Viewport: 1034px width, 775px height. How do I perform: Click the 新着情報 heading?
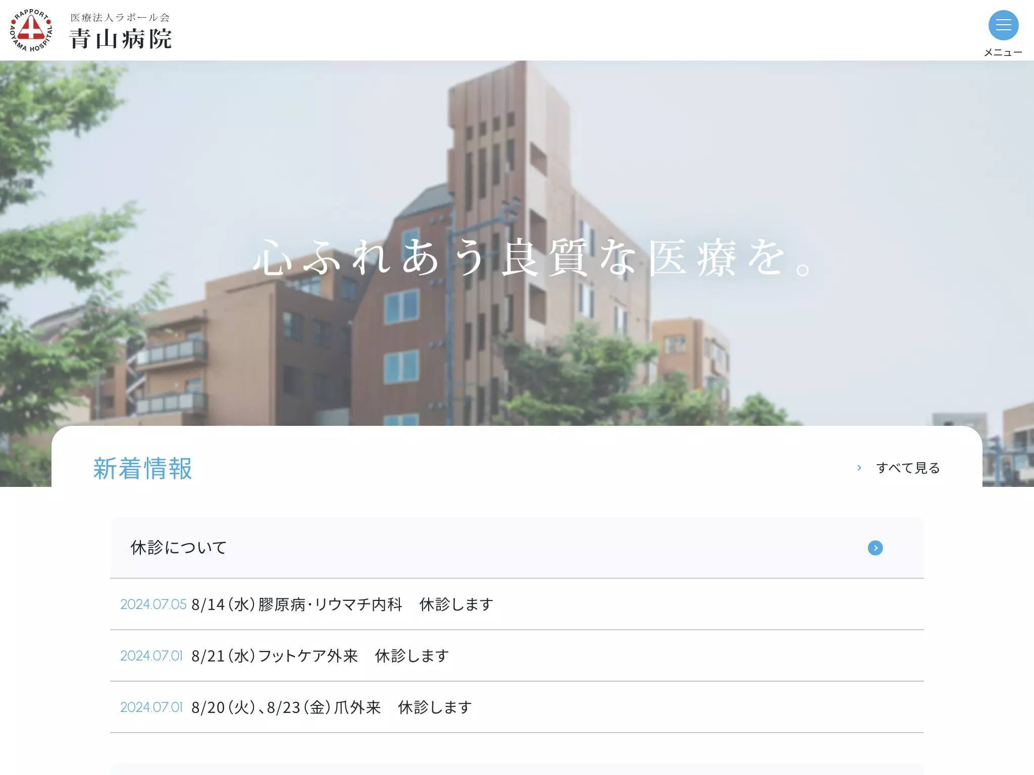143,468
